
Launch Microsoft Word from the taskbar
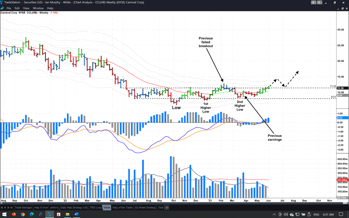pos(76,214)
